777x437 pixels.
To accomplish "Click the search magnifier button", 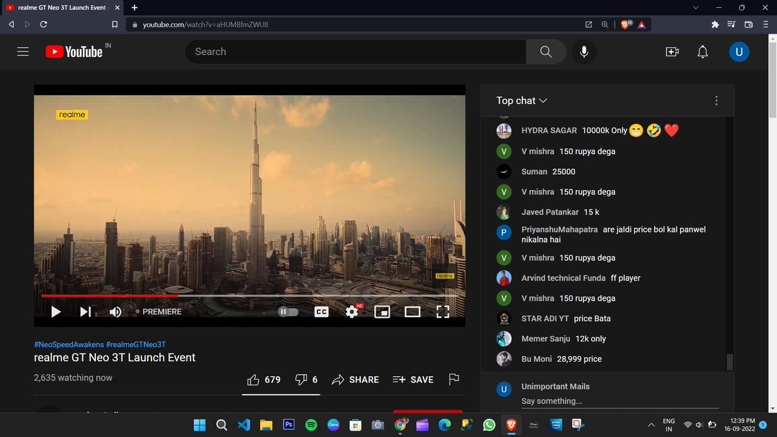I will [x=546, y=52].
